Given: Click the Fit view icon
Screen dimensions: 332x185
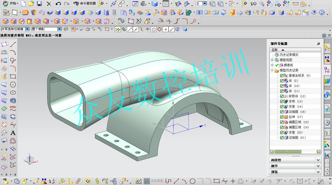Looking at the screenshot, I should (x=135, y=4).
